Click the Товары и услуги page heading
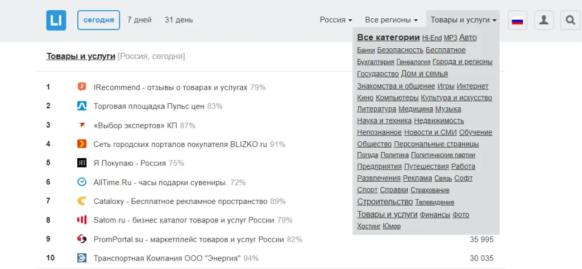Screen dimensions: 582x269 click(x=81, y=57)
